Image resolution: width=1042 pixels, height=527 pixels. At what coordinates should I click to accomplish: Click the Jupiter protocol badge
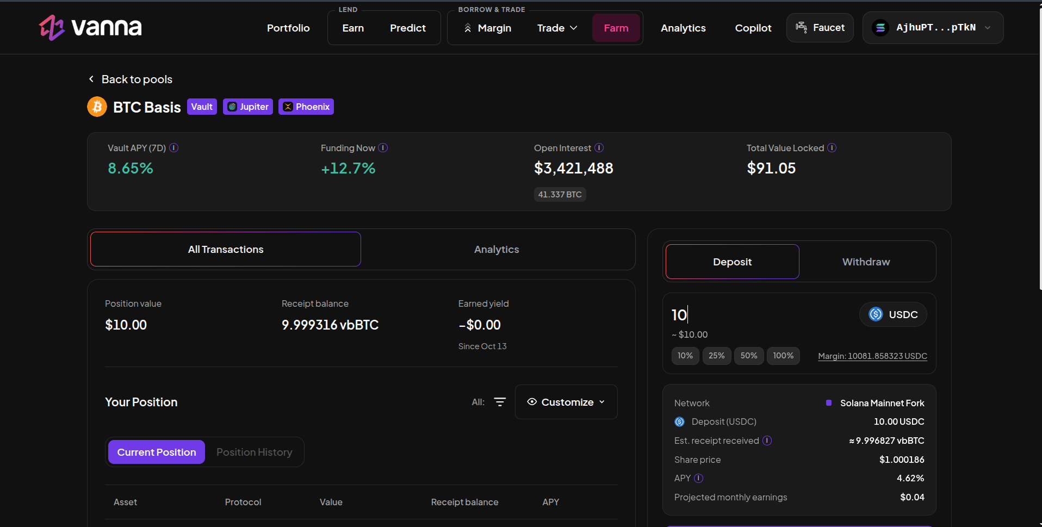tap(248, 107)
